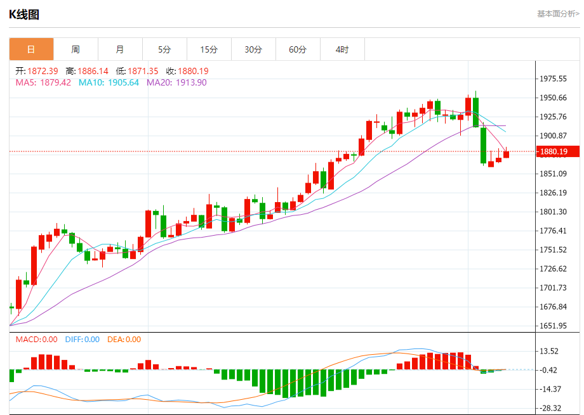The image size is (584, 415).
Task: Click the K线图 heading
Action: click(x=24, y=15)
